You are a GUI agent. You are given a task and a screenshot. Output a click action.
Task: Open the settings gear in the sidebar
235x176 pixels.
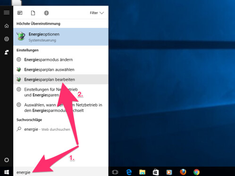tap(7, 39)
